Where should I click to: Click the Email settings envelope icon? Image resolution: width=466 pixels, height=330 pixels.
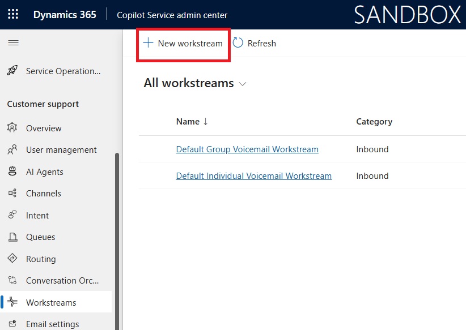[12, 323]
